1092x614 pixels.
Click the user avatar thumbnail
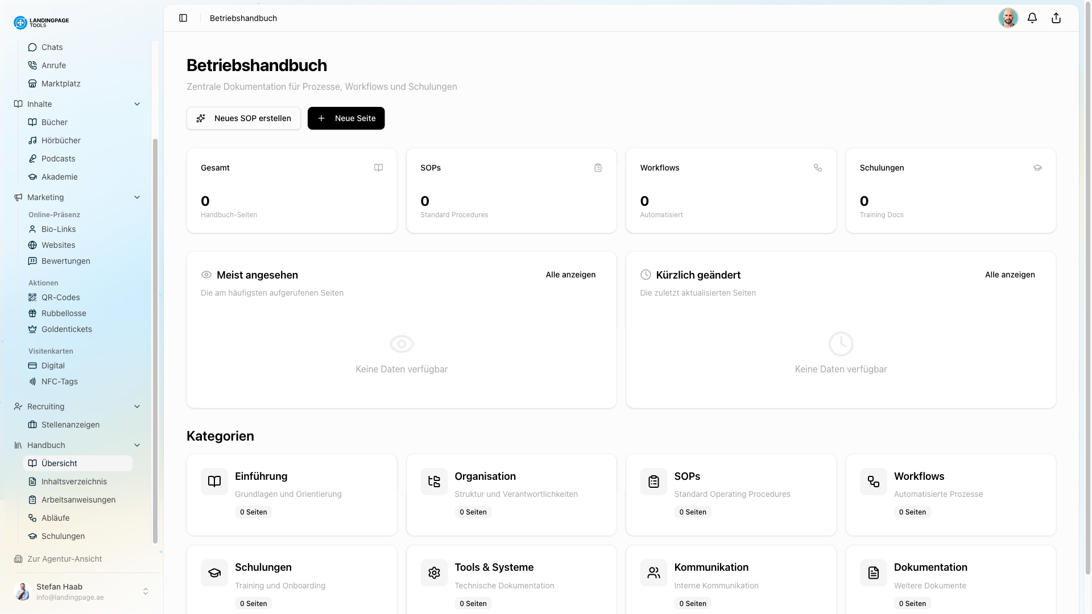[1008, 18]
